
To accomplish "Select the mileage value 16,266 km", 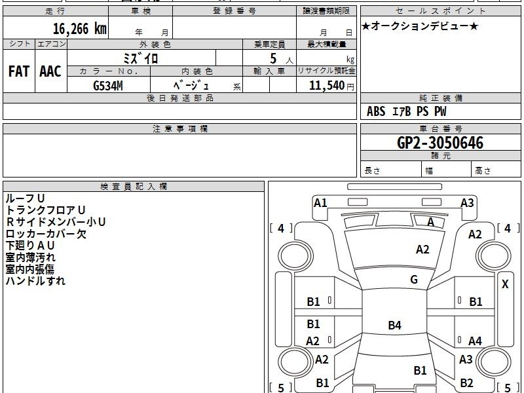I will (x=79, y=29).
